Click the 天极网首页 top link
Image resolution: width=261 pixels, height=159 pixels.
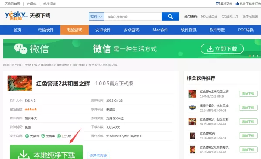12,3
